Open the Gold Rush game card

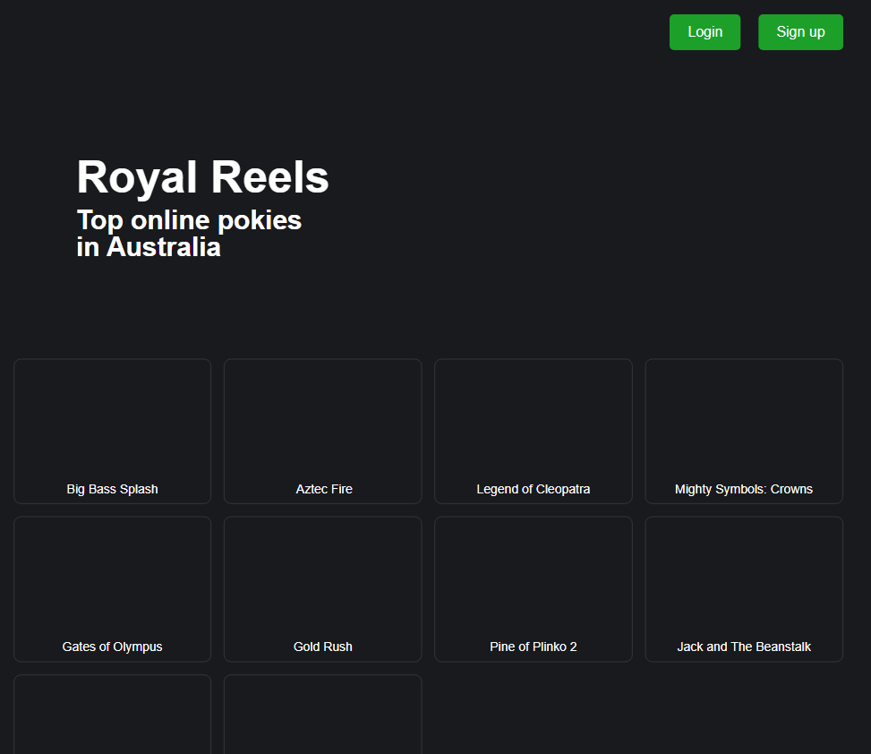tap(323, 589)
